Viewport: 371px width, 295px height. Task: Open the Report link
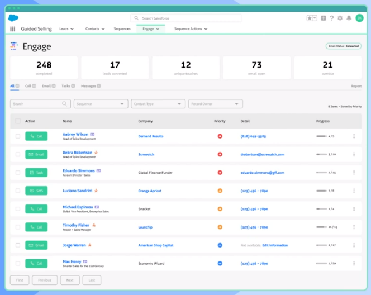(x=356, y=86)
